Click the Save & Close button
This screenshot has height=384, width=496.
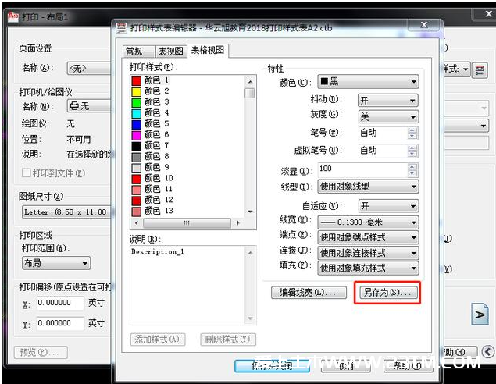click(x=272, y=366)
